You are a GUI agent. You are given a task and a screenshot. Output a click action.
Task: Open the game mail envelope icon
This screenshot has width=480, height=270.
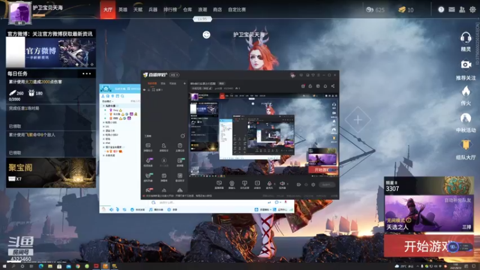point(452,10)
